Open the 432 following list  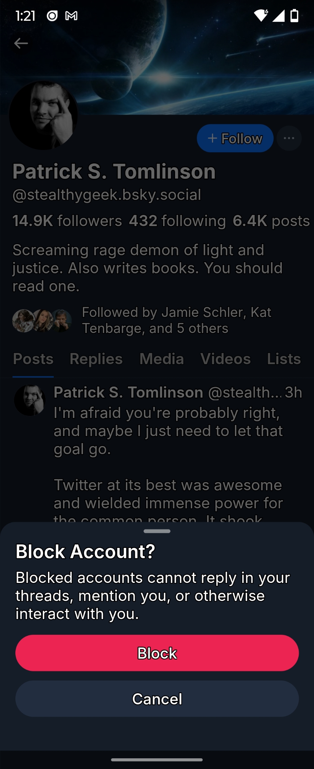pyautogui.click(x=177, y=221)
